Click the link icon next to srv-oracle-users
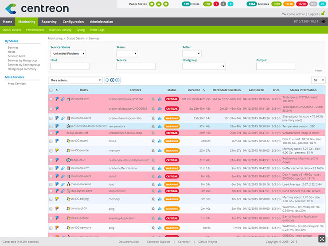The height and width of the screenshot is (246, 328). (62, 118)
